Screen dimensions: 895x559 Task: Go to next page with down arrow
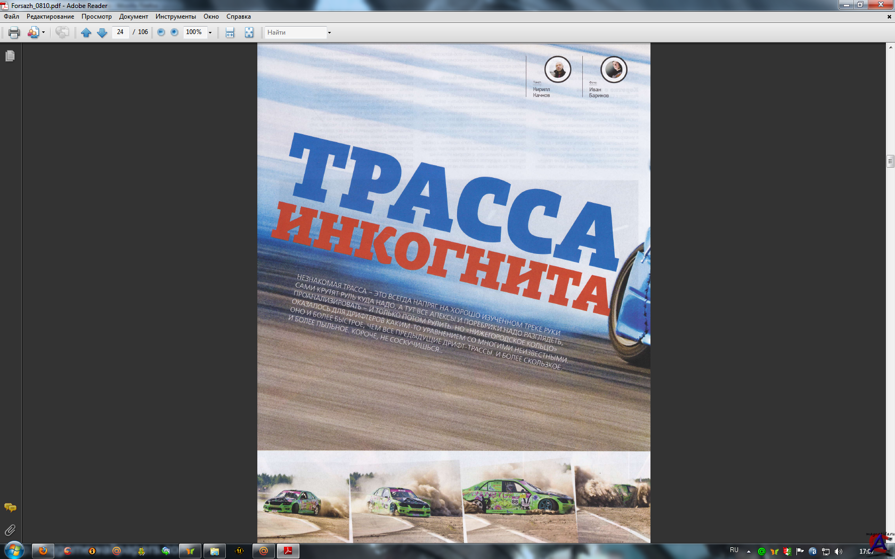pos(102,32)
